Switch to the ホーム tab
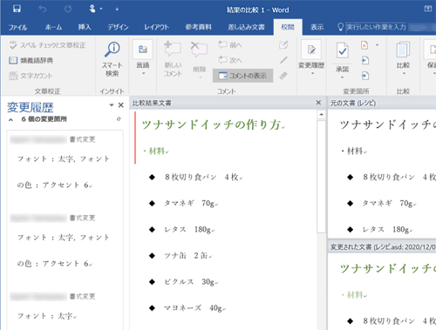436x330 pixels. pos(53,27)
